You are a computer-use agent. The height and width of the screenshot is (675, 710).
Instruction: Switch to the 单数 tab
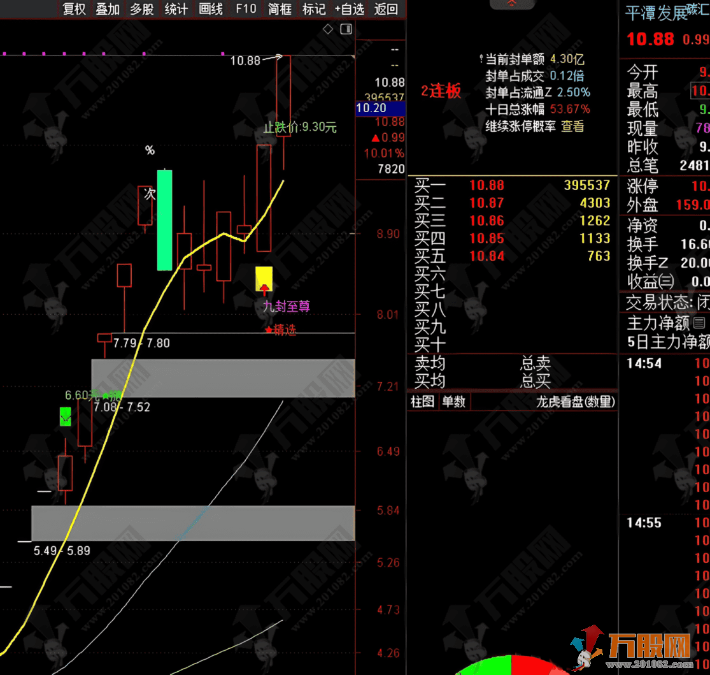[x=455, y=402]
